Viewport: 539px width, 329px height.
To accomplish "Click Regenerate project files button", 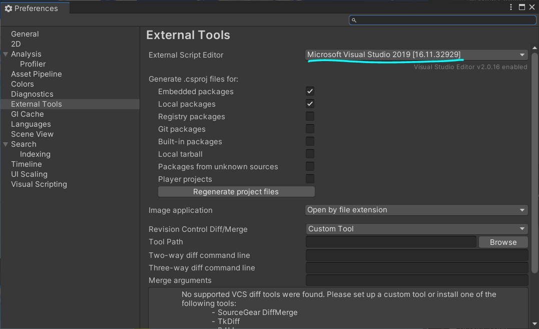I will (236, 191).
